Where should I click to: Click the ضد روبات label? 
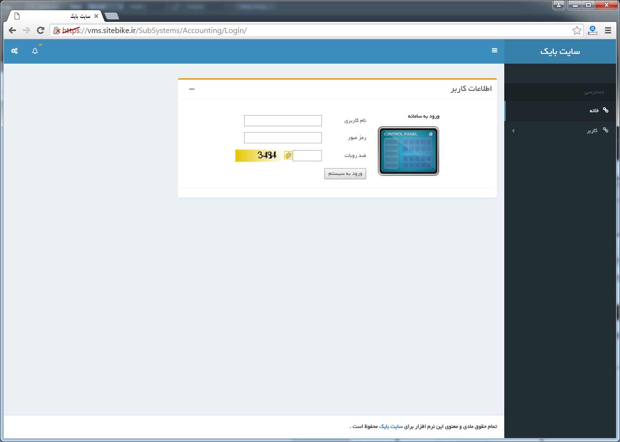[355, 155]
